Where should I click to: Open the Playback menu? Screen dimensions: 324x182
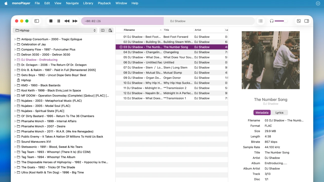(104, 3)
